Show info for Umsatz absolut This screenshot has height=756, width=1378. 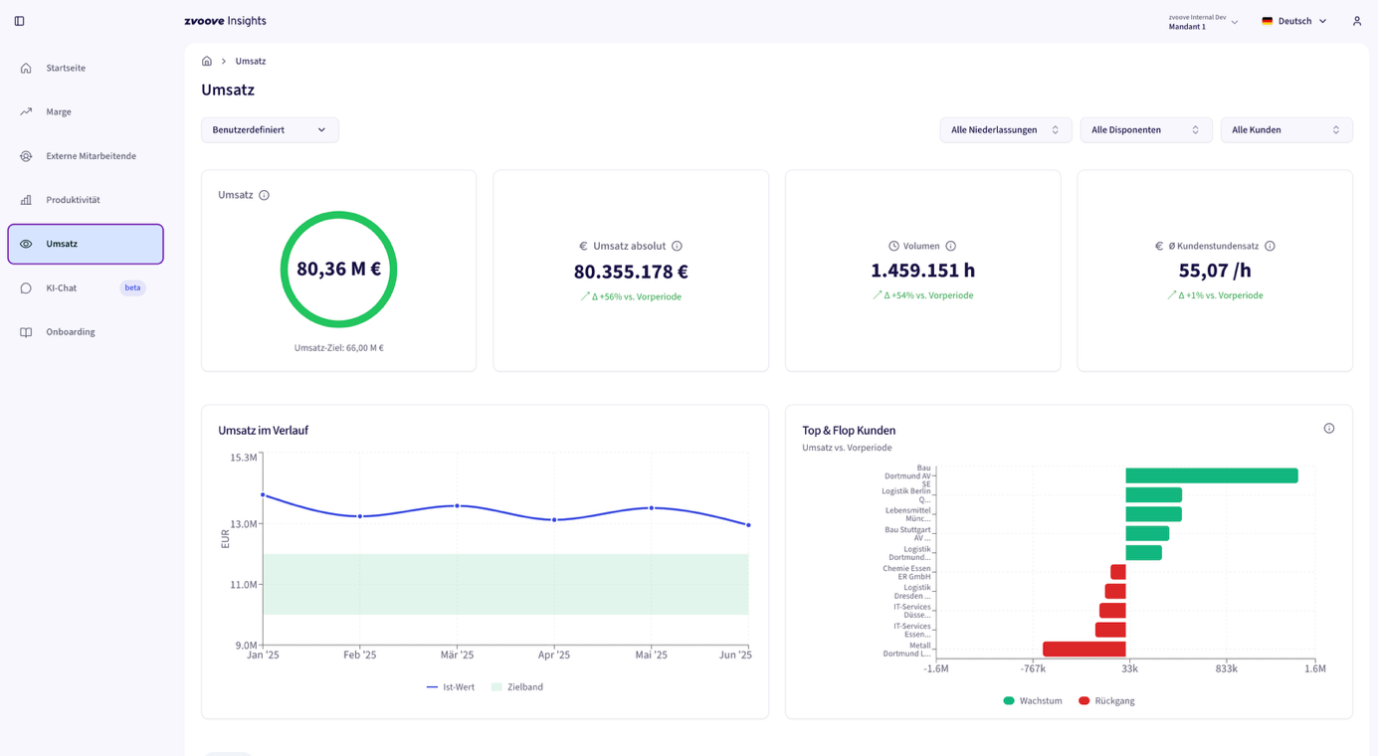coord(677,247)
